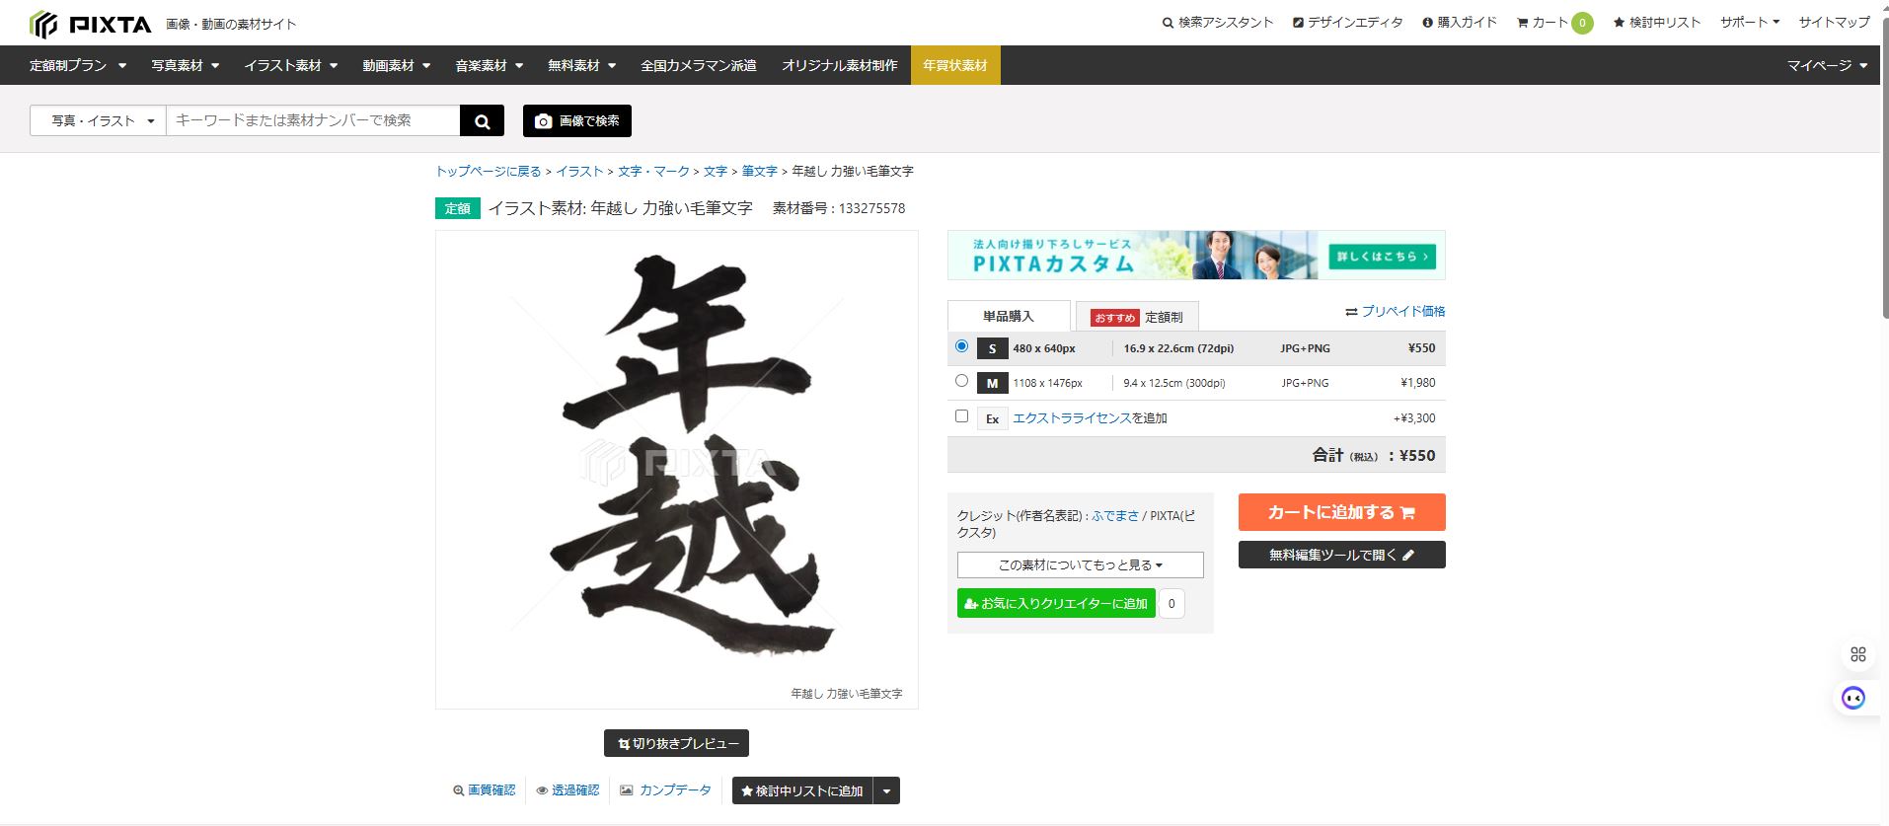Open the 購入ガイド link
Image resolution: width=1889 pixels, height=826 pixels.
pos(1460,22)
